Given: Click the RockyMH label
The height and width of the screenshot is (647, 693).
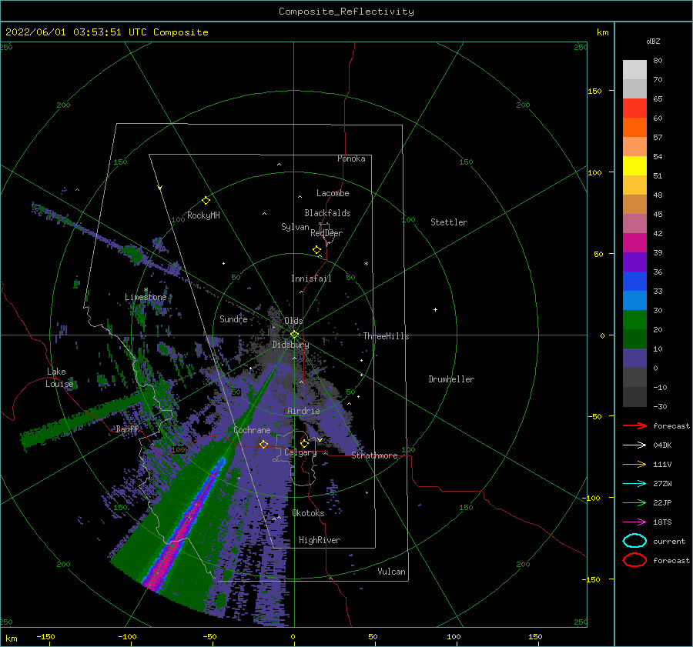Looking at the screenshot, I should point(203,215).
